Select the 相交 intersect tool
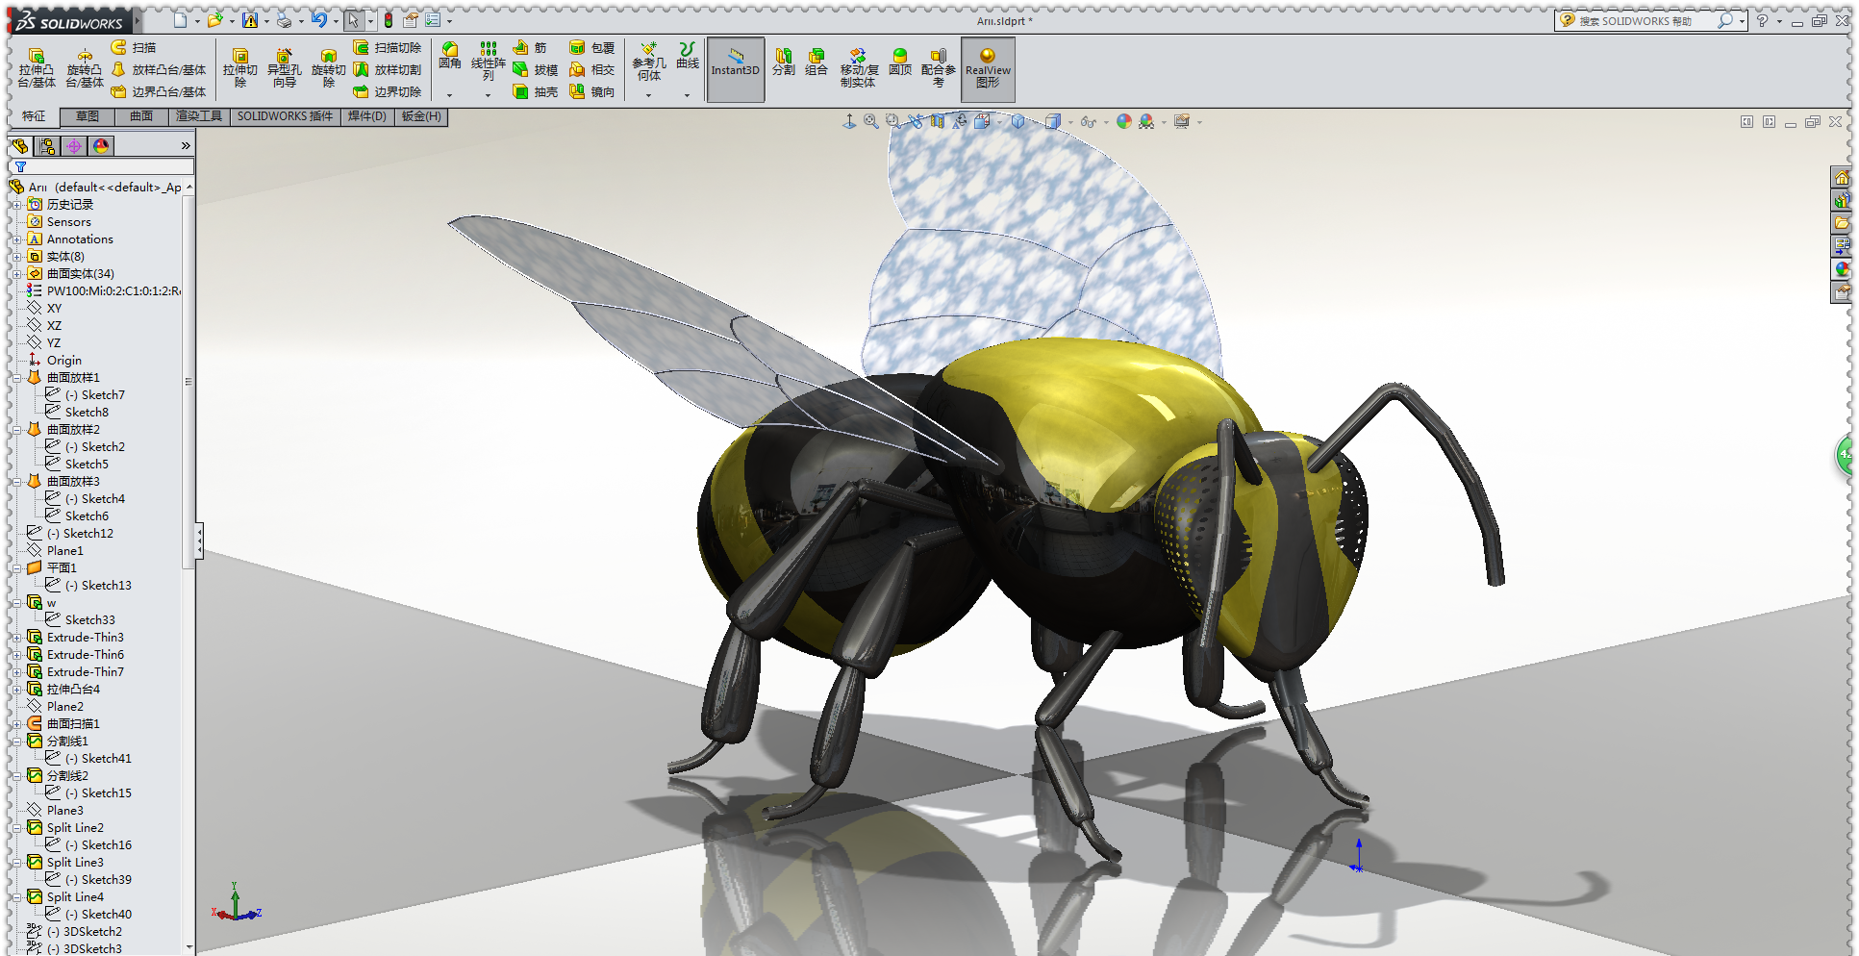 click(x=591, y=69)
